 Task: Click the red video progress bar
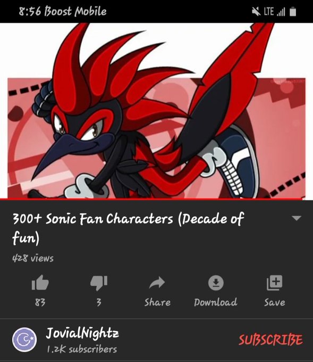pyautogui.click(x=151, y=199)
